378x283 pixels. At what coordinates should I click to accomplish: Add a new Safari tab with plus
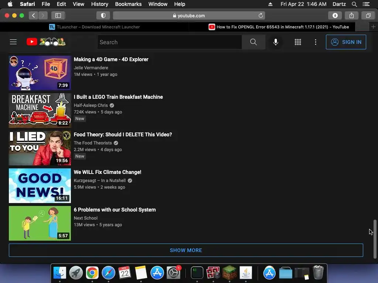coord(373,27)
